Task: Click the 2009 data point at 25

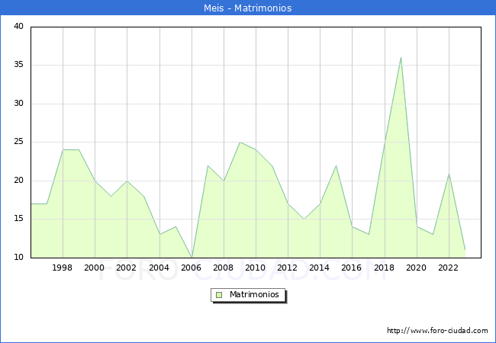Action: pyautogui.click(x=240, y=142)
